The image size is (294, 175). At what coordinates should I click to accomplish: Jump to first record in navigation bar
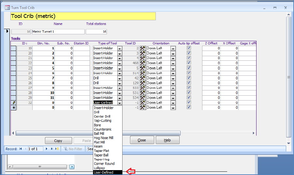point(21,149)
